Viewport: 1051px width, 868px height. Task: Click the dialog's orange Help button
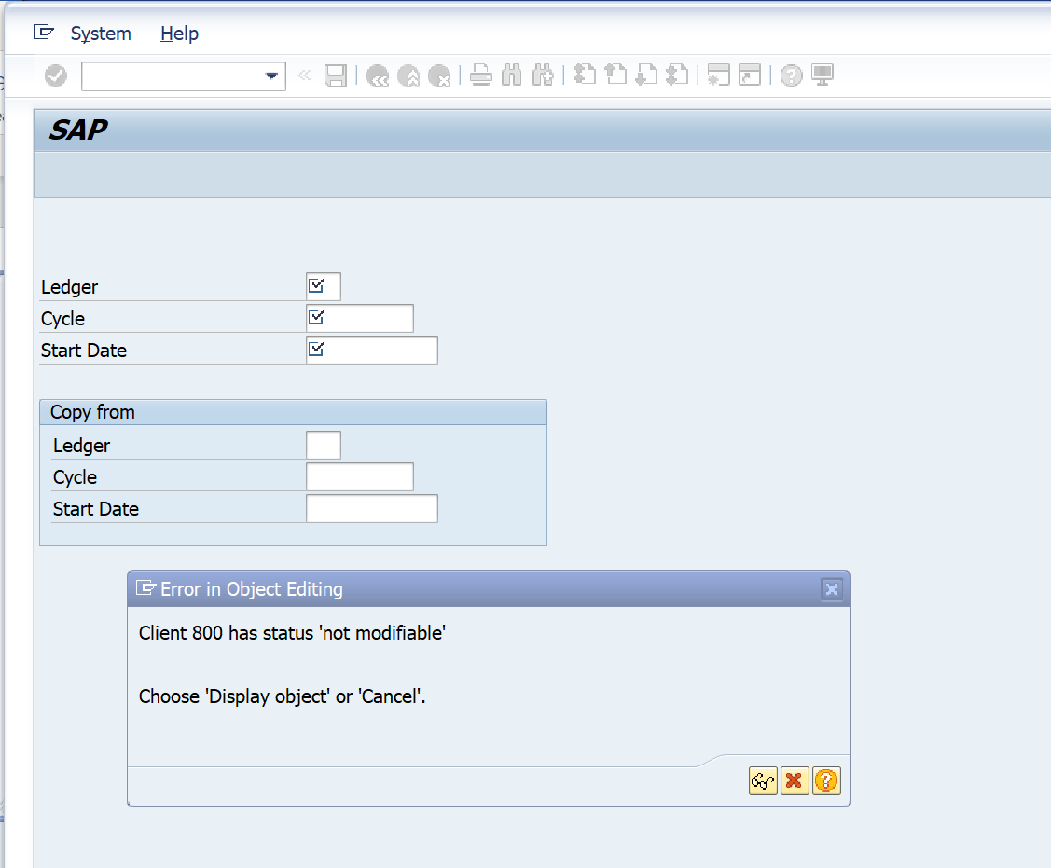click(826, 781)
